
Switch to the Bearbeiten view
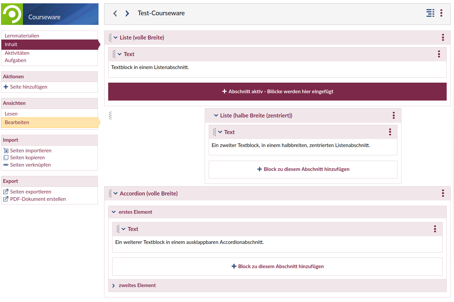point(49,122)
